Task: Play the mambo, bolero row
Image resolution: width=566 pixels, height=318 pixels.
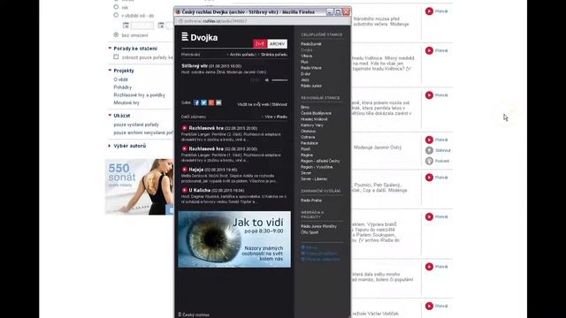Action: click(x=429, y=267)
